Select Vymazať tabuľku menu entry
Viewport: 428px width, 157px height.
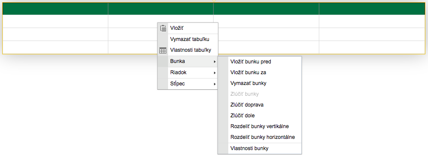(188, 39)
